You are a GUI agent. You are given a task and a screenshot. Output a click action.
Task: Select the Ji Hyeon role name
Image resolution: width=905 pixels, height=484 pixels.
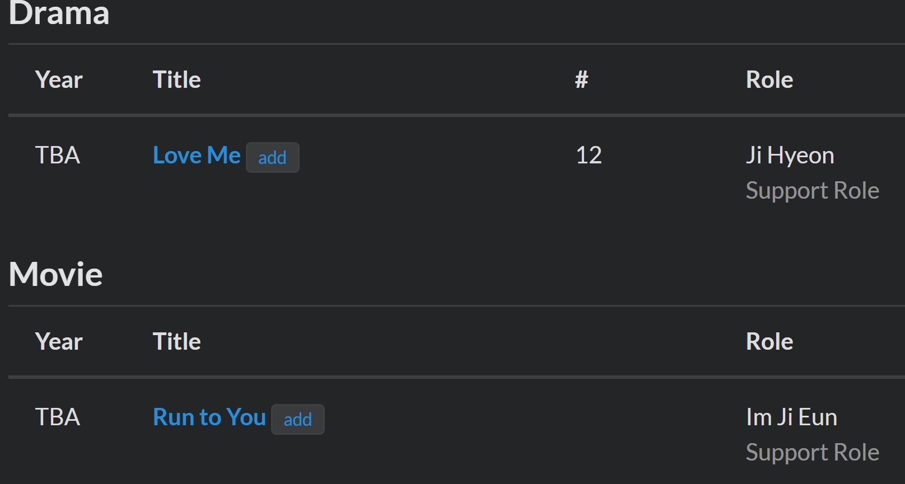coord(790,155)
